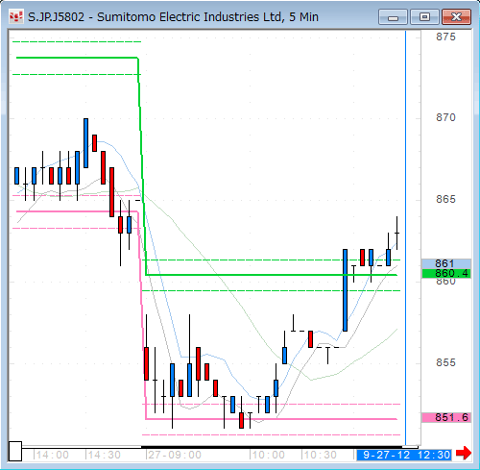Click the 10:30 time axis label

tap(320, 455)
